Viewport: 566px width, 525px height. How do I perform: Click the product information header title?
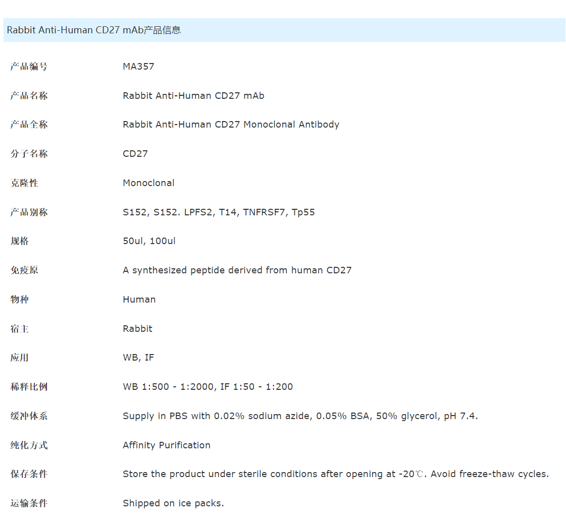pos(94,30)
